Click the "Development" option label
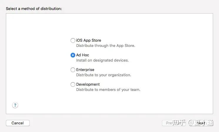The height and width of the screenshot is (132, 219). point(88,84)
